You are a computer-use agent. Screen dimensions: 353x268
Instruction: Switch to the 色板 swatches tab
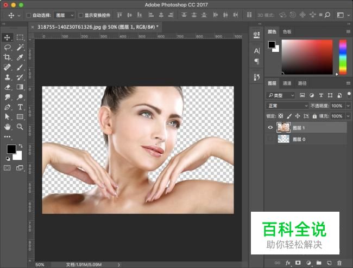point(287,31)
